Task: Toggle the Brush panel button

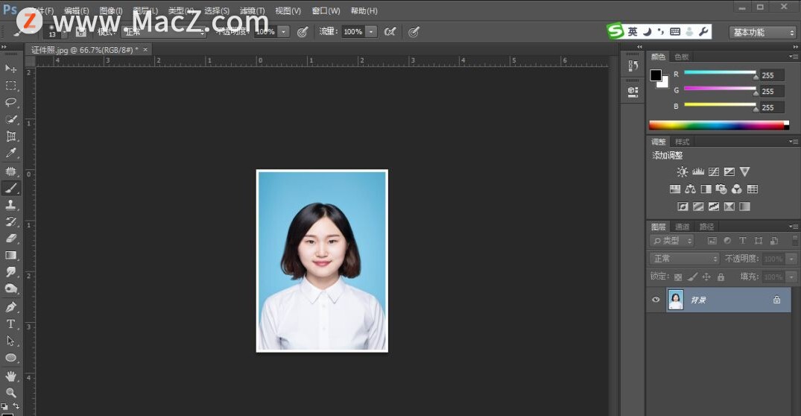Action: point(80,32)
